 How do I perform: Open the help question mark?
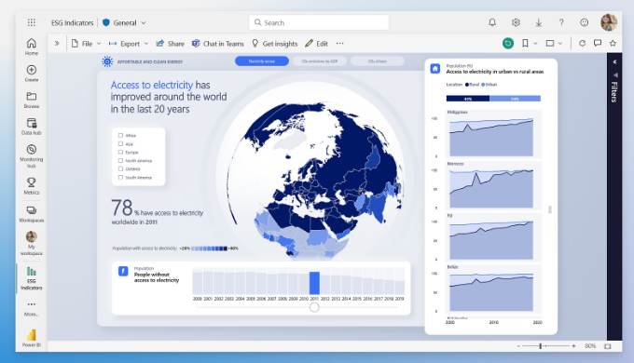pyautogui.click(x=561, y=22)
